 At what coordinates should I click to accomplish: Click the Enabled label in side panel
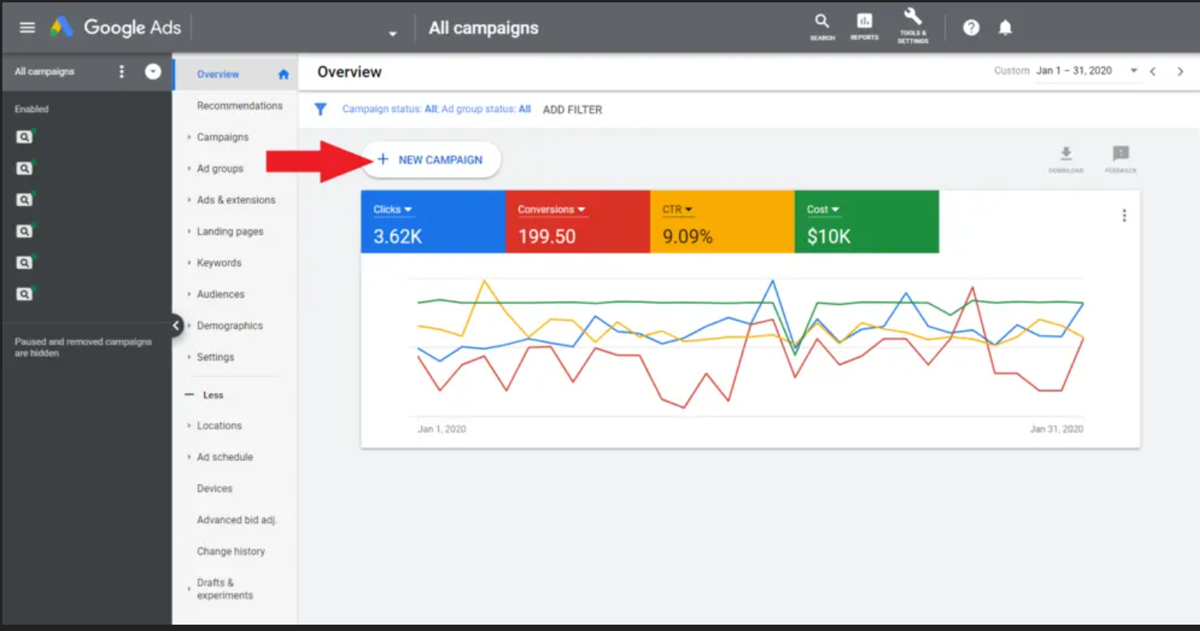pyautogui.click(x=32, y=110)
